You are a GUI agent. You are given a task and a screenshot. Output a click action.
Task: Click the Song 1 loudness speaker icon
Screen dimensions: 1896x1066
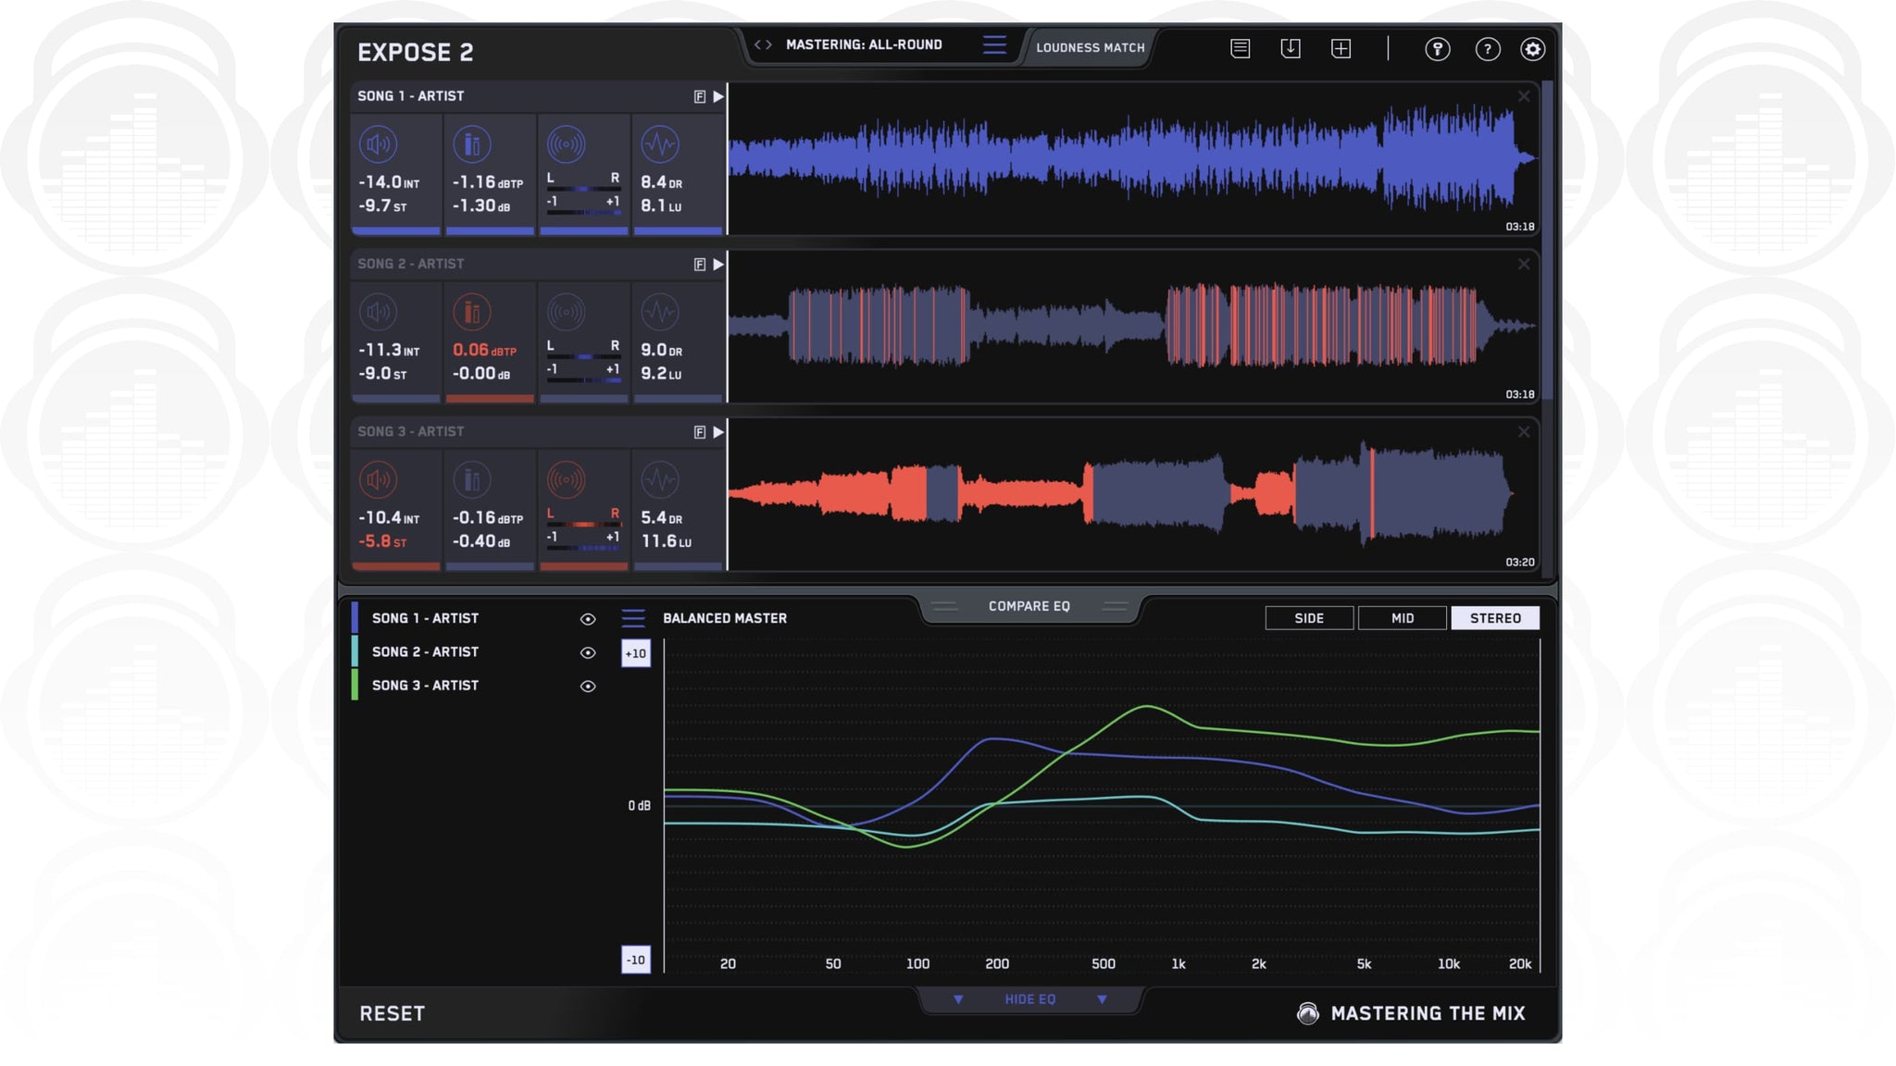point(378,143)
